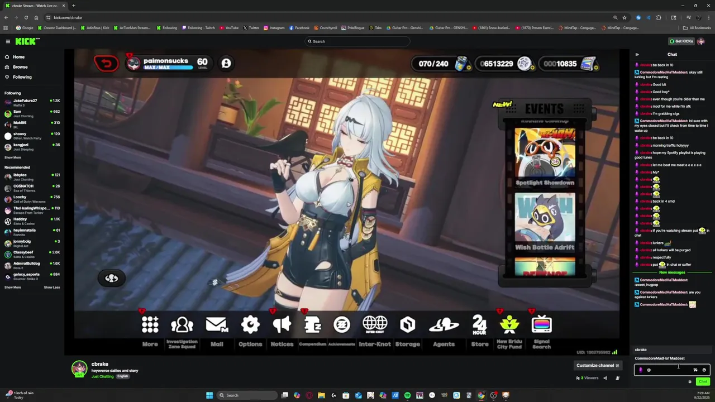
Task: Open Windows Start menu
Action: (209, 395)
